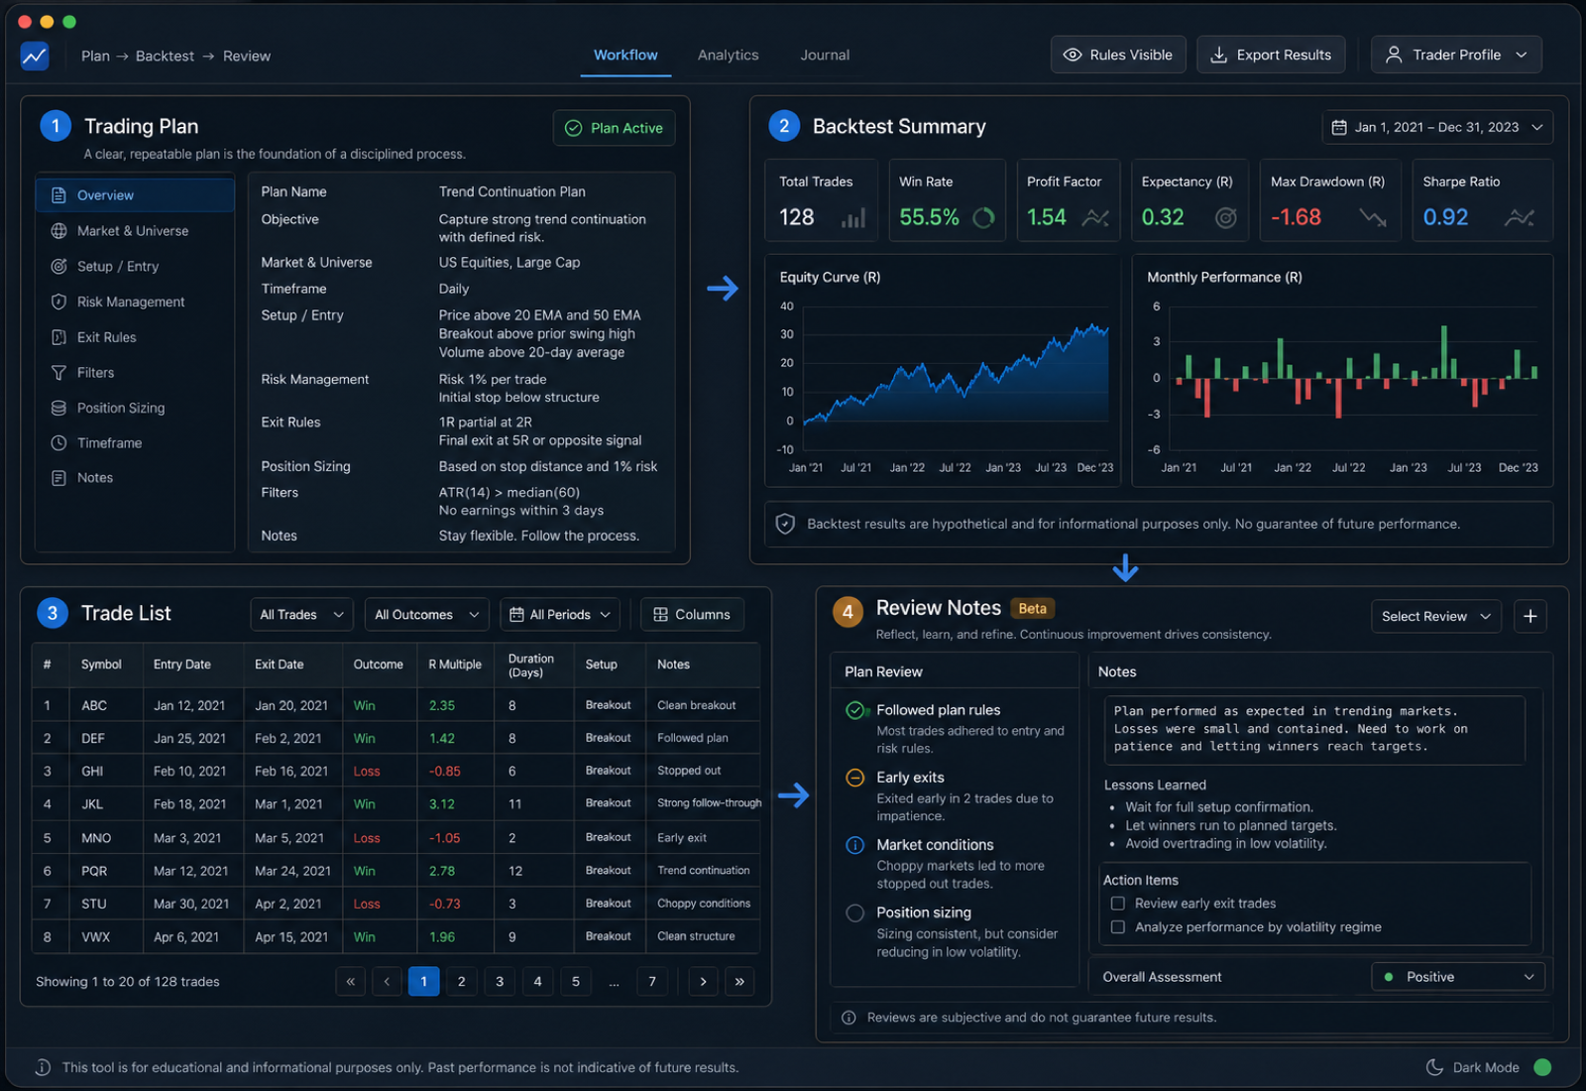Select Risk Management in plan sidebar
Viewport: 1586px width, 1091px height.
pos(135,302)
